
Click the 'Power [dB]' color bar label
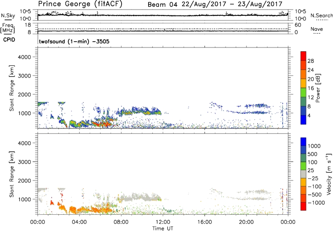coord(318,88)
